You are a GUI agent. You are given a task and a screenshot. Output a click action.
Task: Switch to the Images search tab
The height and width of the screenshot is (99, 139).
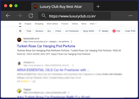tap(28, 24)
